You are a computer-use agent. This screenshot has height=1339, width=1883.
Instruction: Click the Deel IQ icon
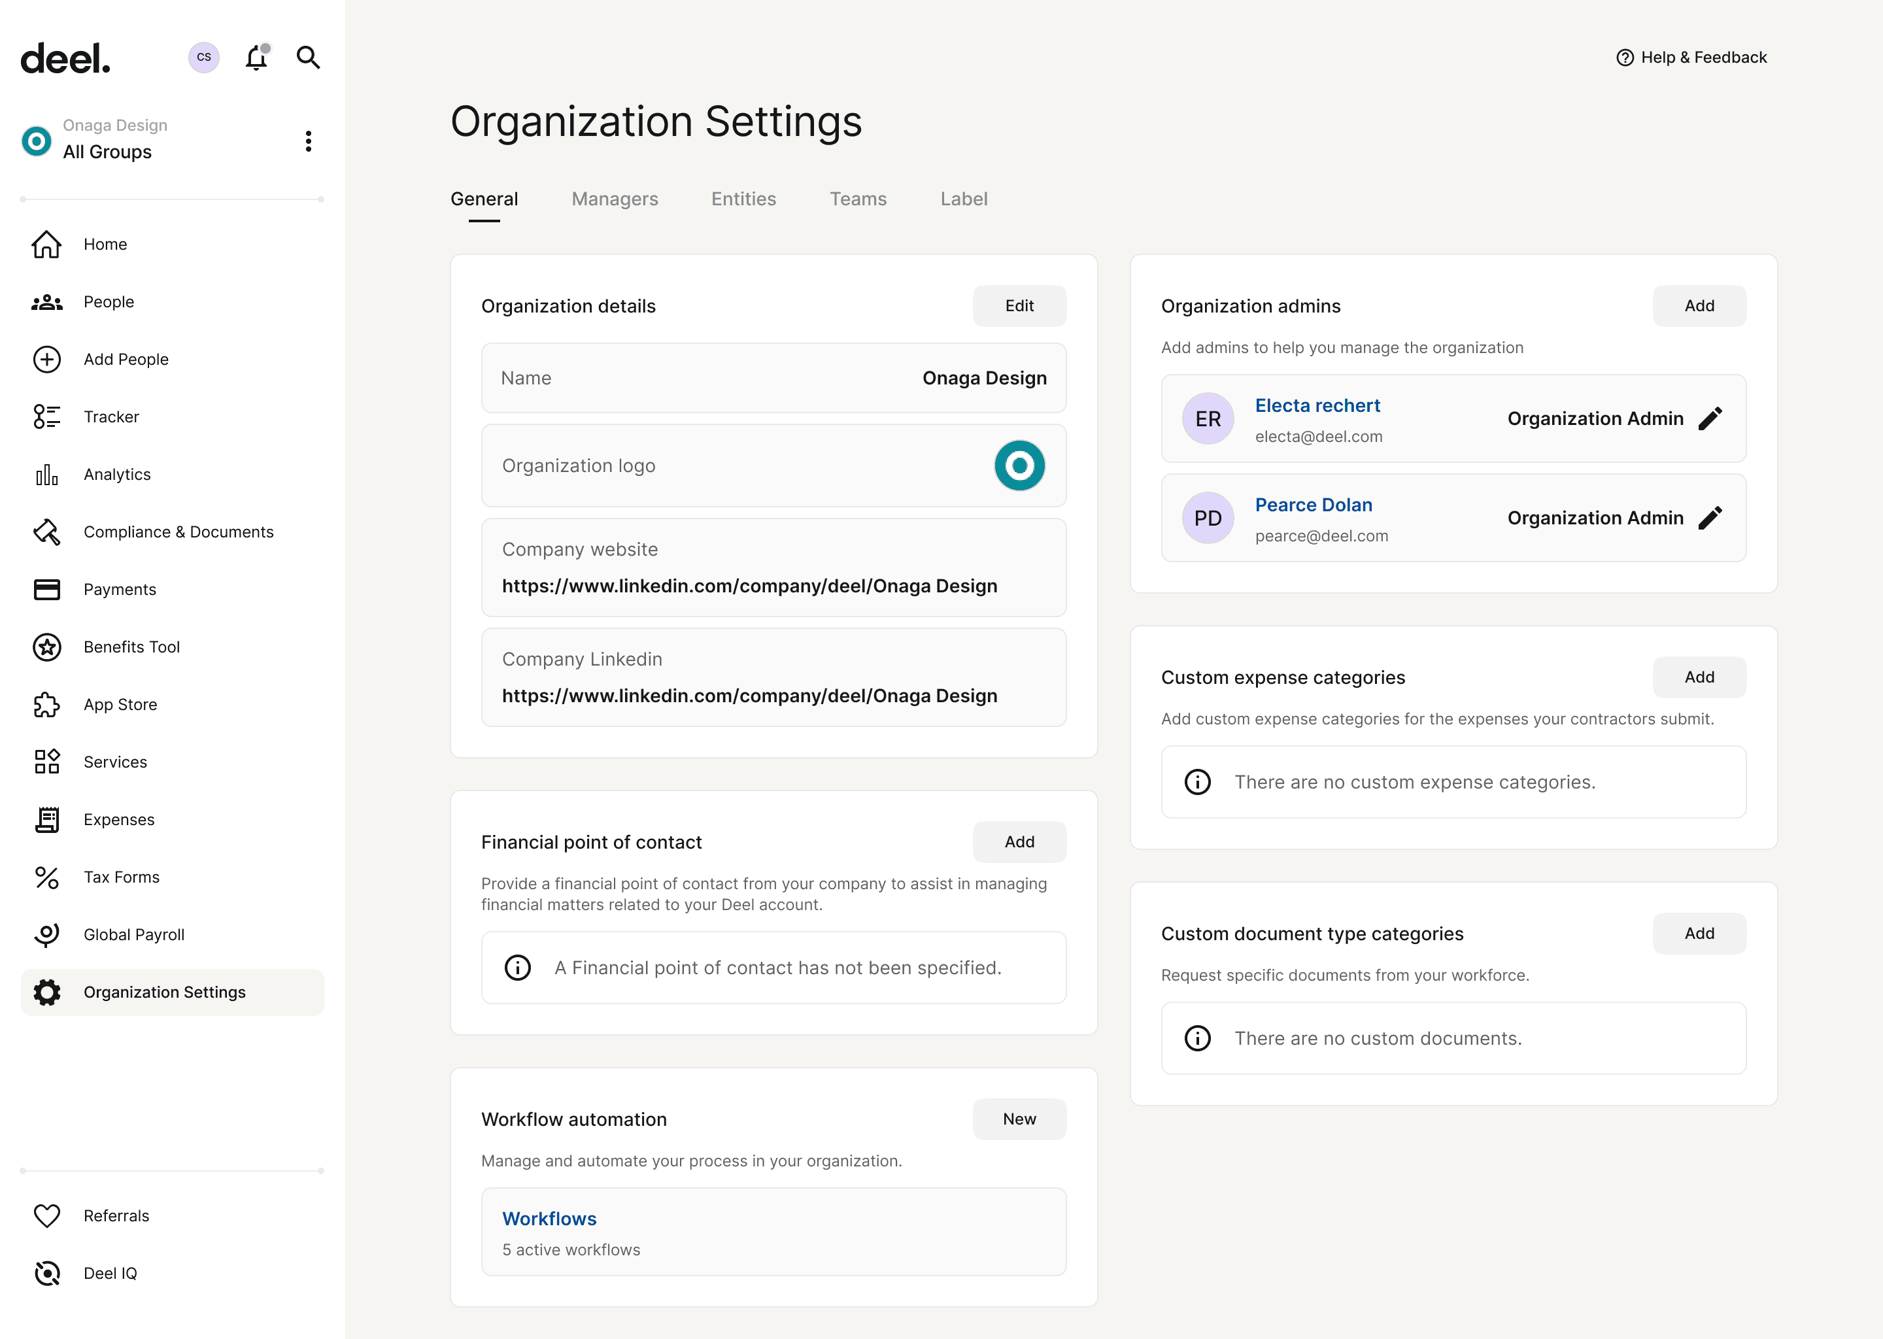coord(47,1274)
